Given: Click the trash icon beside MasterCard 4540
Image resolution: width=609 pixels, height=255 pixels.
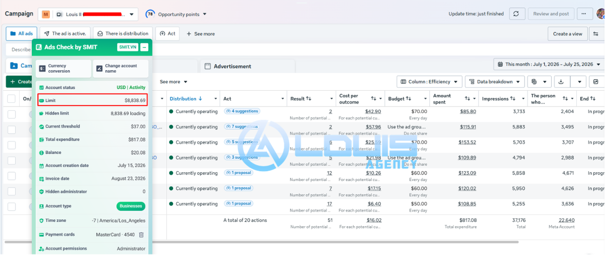Looking at the screenshot, I should (x=141, y=235).
